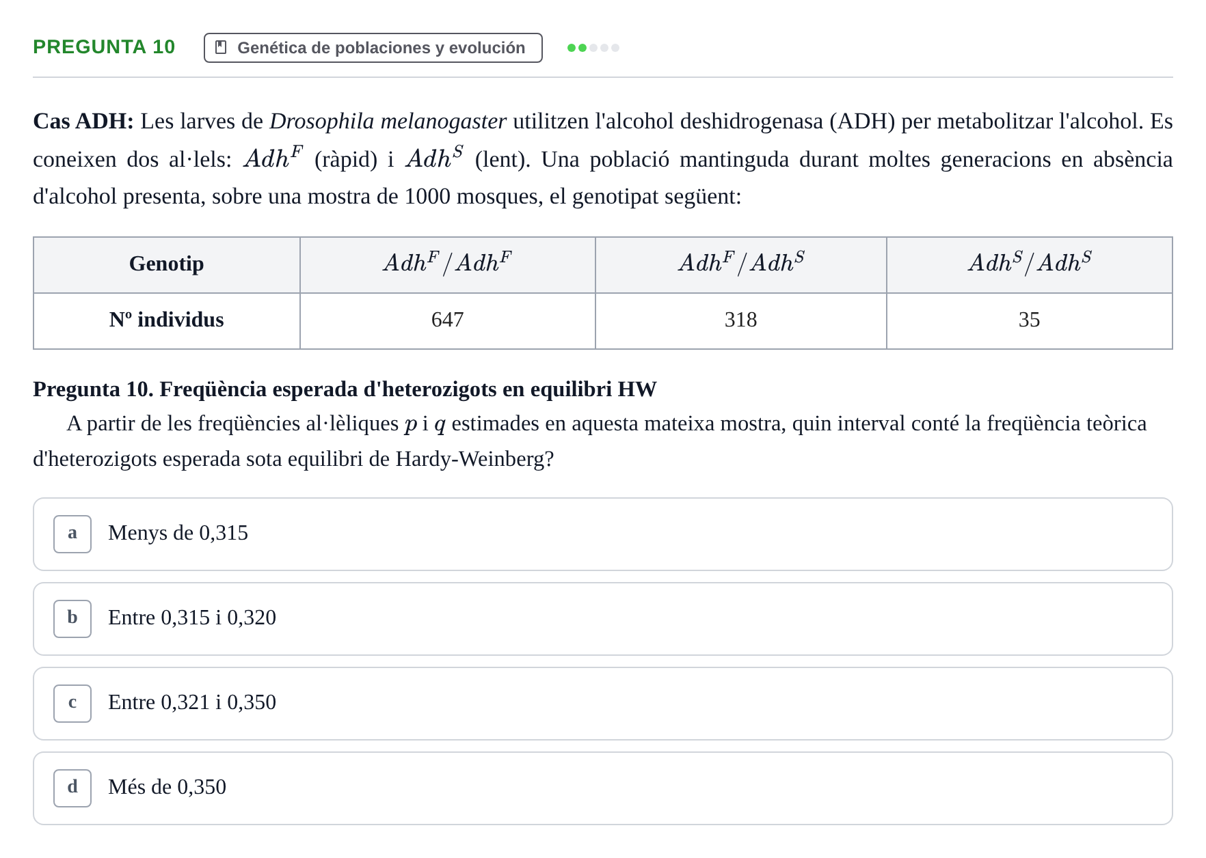Click the 'Drosophila melanogaster' italic text
1206x858 pixels.
click(x=388, y=122)
